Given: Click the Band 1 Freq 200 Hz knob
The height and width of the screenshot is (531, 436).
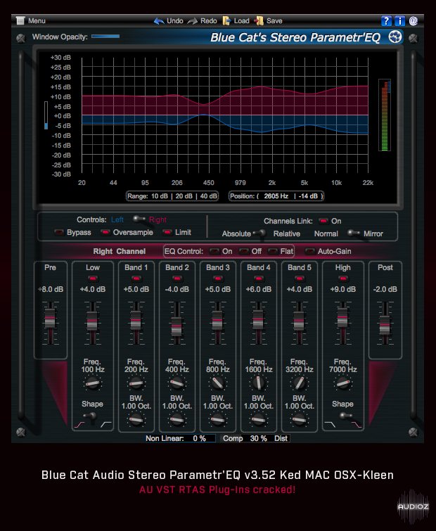Looking at the screenshot, I should 136,383.
